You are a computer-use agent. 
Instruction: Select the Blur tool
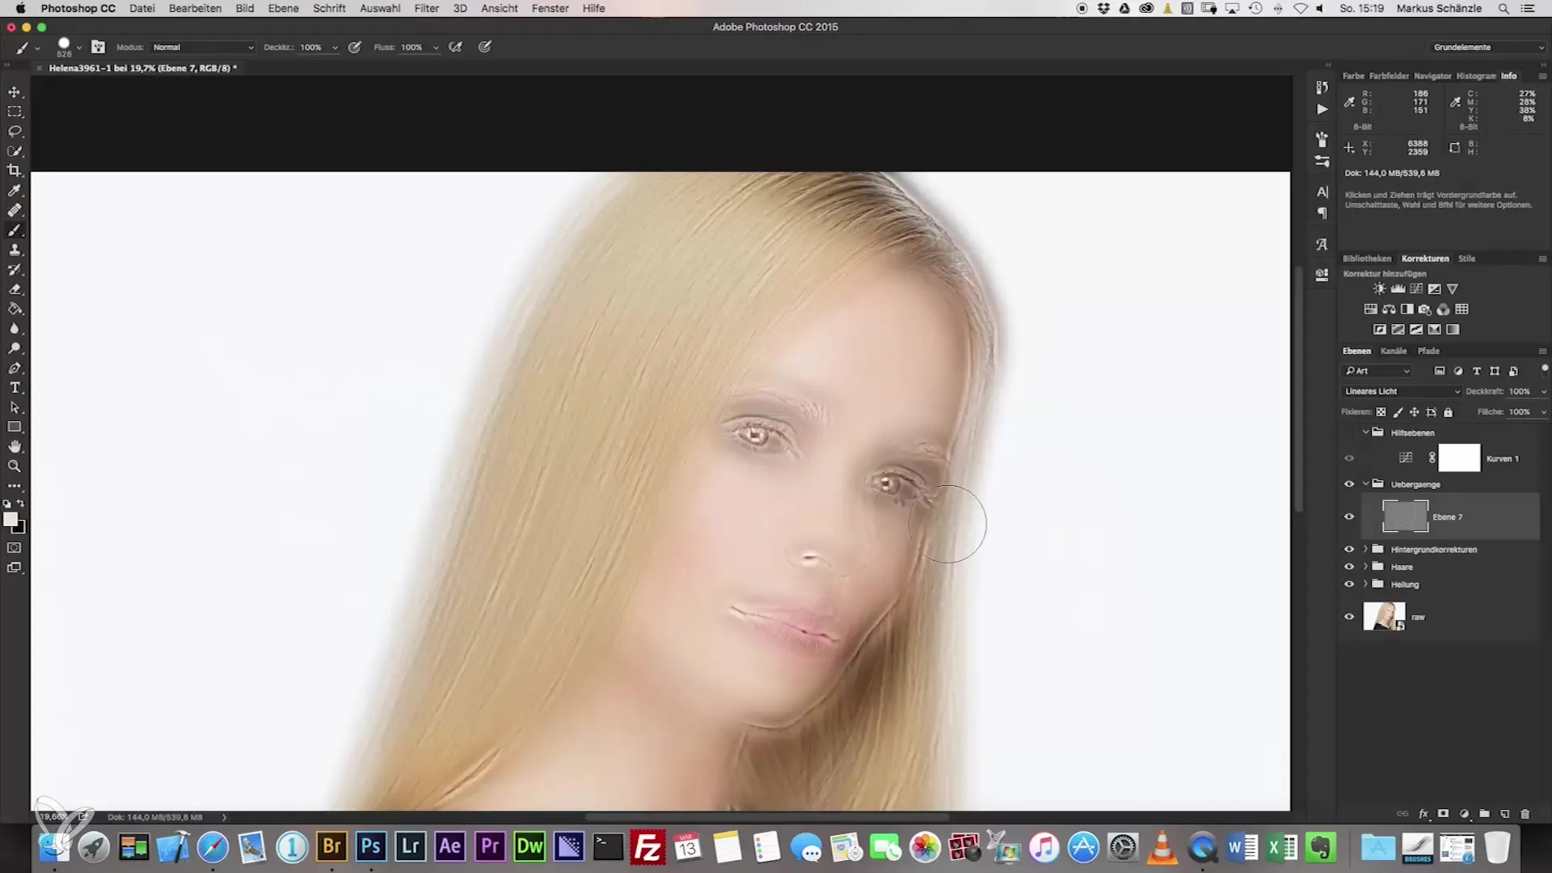coord(15,329)
